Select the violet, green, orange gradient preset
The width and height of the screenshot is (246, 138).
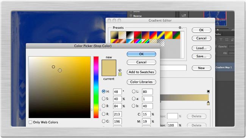tap(176, 35)
